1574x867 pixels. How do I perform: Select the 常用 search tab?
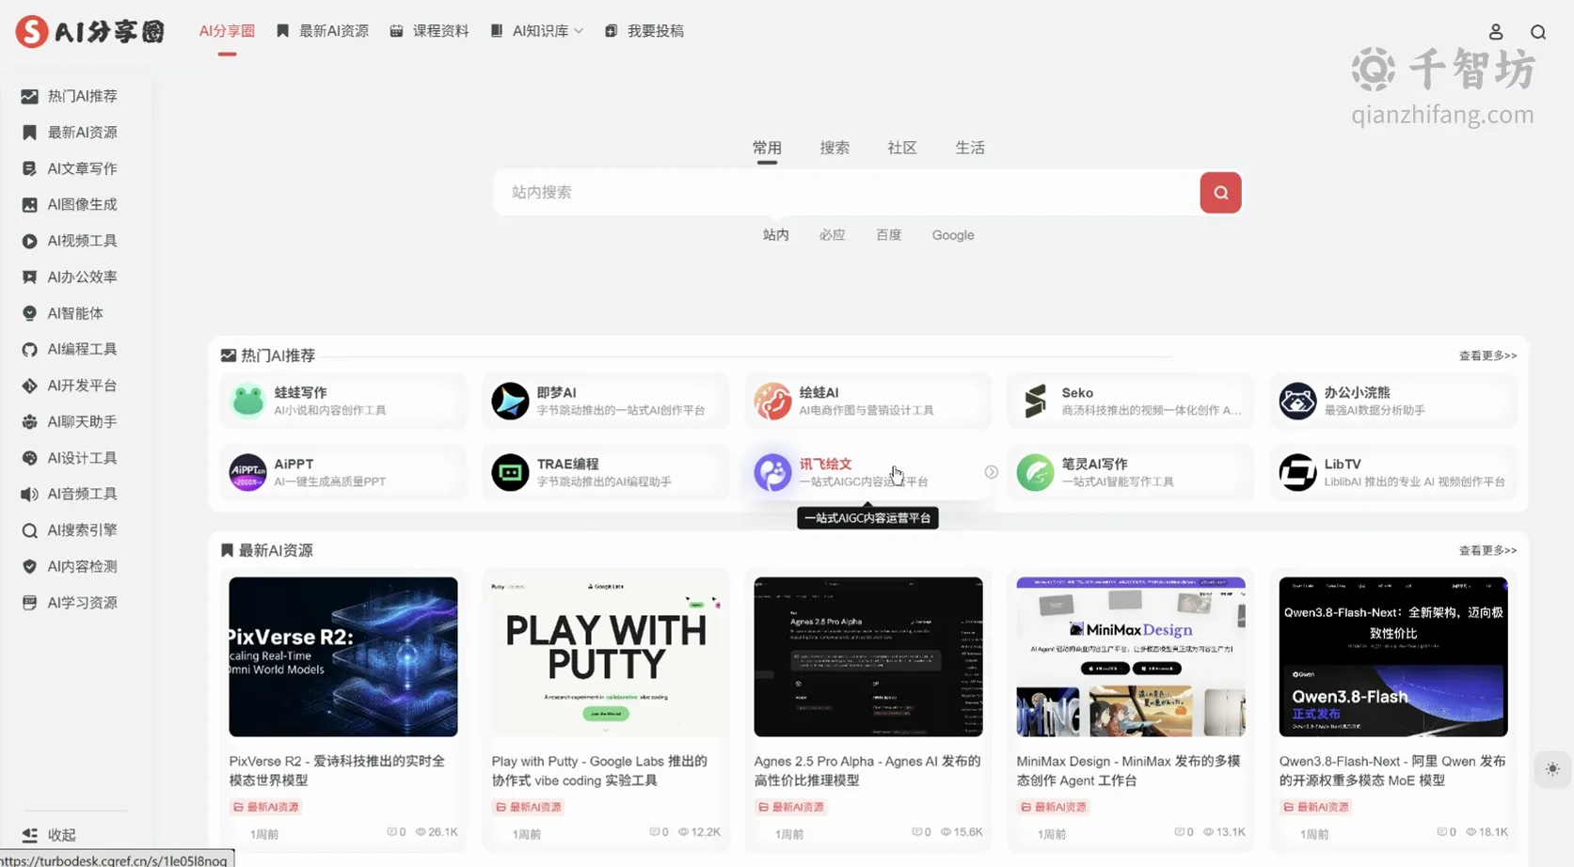(767, 148)
